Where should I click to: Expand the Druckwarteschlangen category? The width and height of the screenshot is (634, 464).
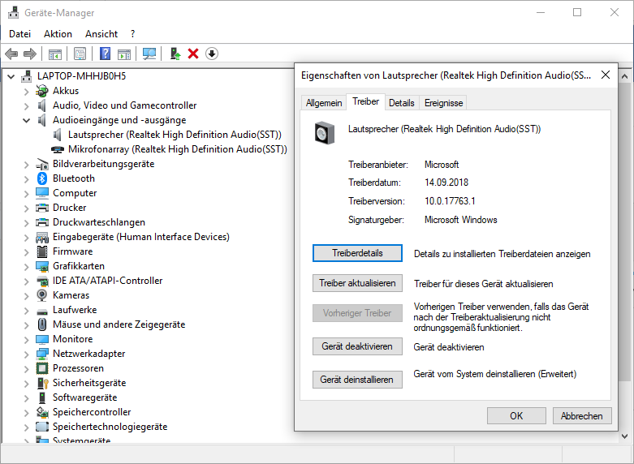click(x=27, y=223)
